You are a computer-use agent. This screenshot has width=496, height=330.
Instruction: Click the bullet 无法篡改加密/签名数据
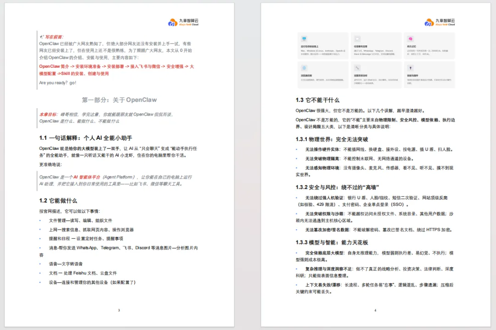point(379,230)
